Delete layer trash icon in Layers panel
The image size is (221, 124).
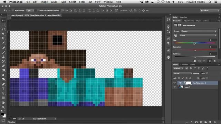click(x=215, y=122)
